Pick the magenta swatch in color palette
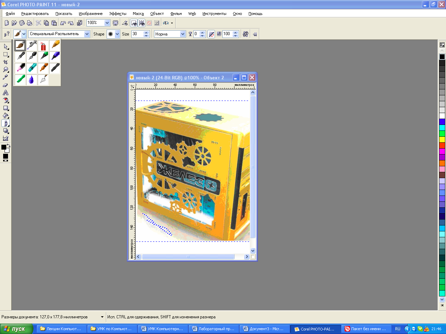The height and width of the screenshot is (334, 446). (x=442, y=151)
